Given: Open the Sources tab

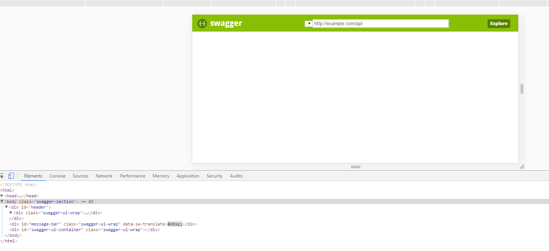Looking at the screenshot, I should [80, 176].
